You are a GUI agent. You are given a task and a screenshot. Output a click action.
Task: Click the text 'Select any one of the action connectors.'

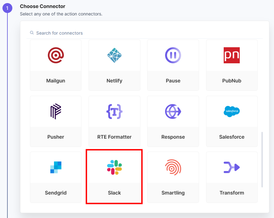tap(61, 14)
